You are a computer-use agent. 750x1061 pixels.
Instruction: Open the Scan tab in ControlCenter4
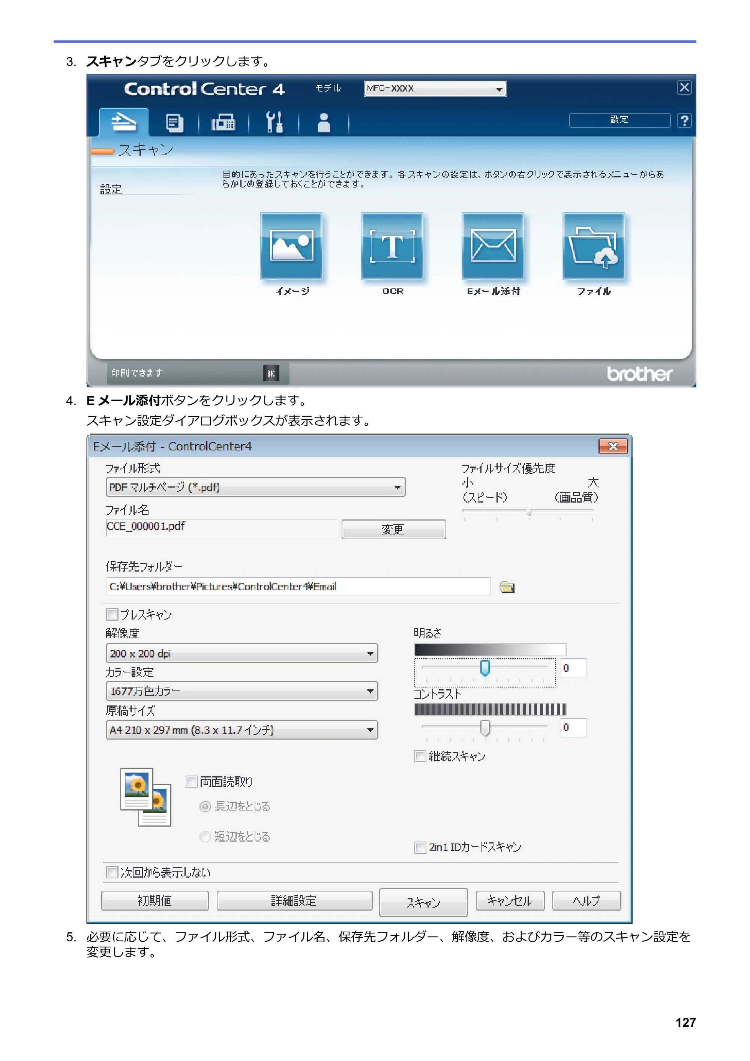(123, 123)
